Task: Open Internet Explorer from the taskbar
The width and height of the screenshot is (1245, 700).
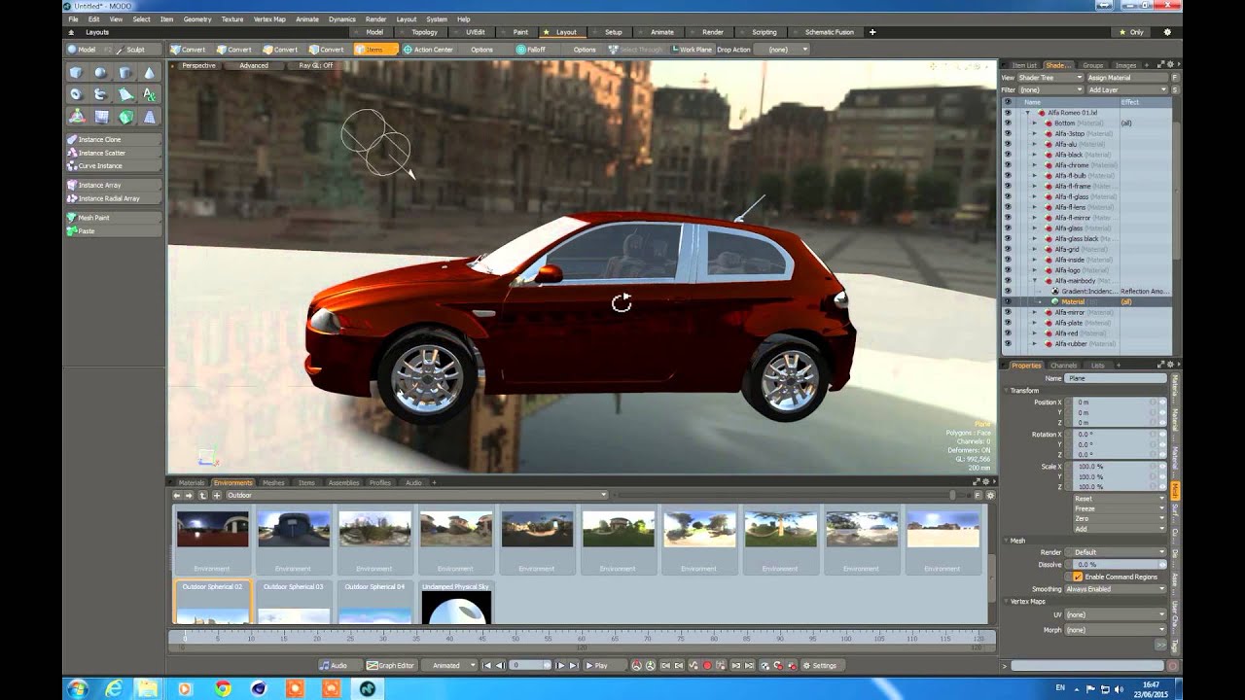Action: tap(114, 688)
